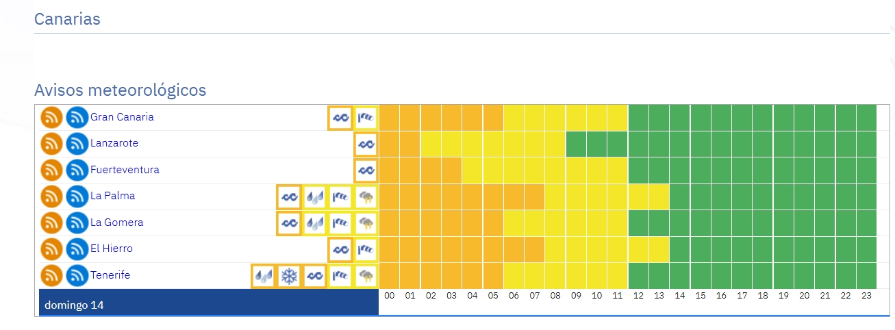Click the wind warning icon for Gran Canaria
This screenshot has height=330, width=895.
pyautogui.click(x=366, y=118)
